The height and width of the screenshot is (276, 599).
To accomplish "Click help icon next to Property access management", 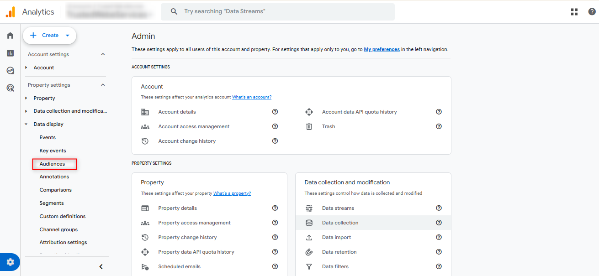I will pyautogui.click(x=275, y=223).
